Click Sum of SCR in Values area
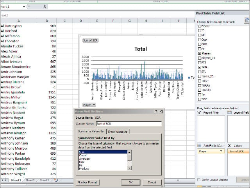250x188 pixels. click(239, 151)
